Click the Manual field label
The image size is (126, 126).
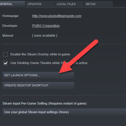tap(8, 35)
